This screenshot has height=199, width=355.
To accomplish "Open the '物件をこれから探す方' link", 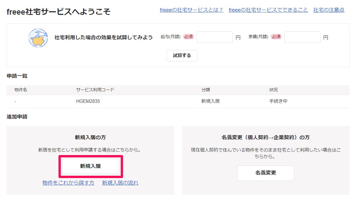I will tap(68, 183).
